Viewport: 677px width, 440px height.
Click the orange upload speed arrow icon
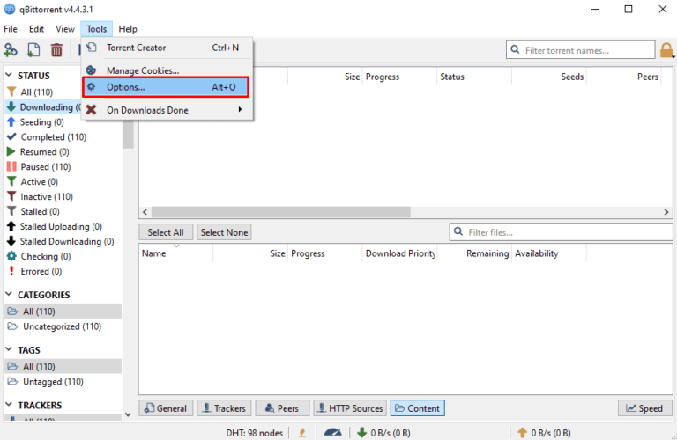522,432
